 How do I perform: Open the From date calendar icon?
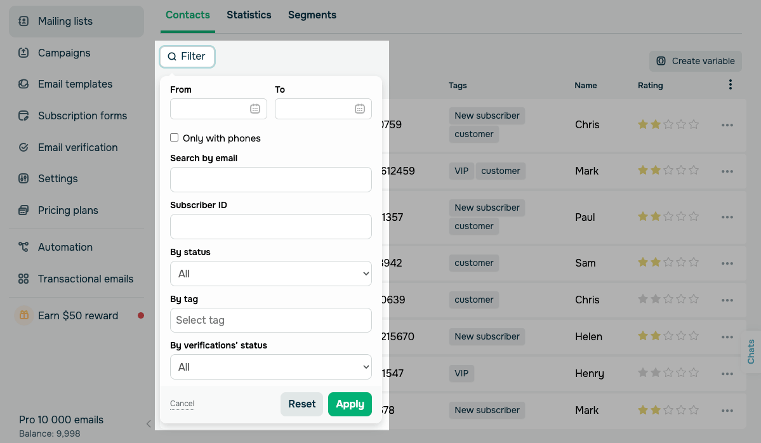[x=255, y=109]
